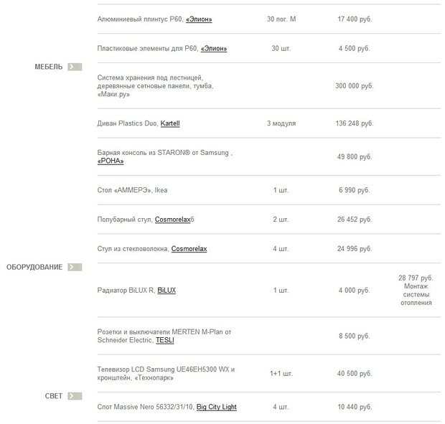Click the Стол «АММЕРЭ», Ikea item text
The width and height of the screenshot is (445, 424).
click(132, 190)
